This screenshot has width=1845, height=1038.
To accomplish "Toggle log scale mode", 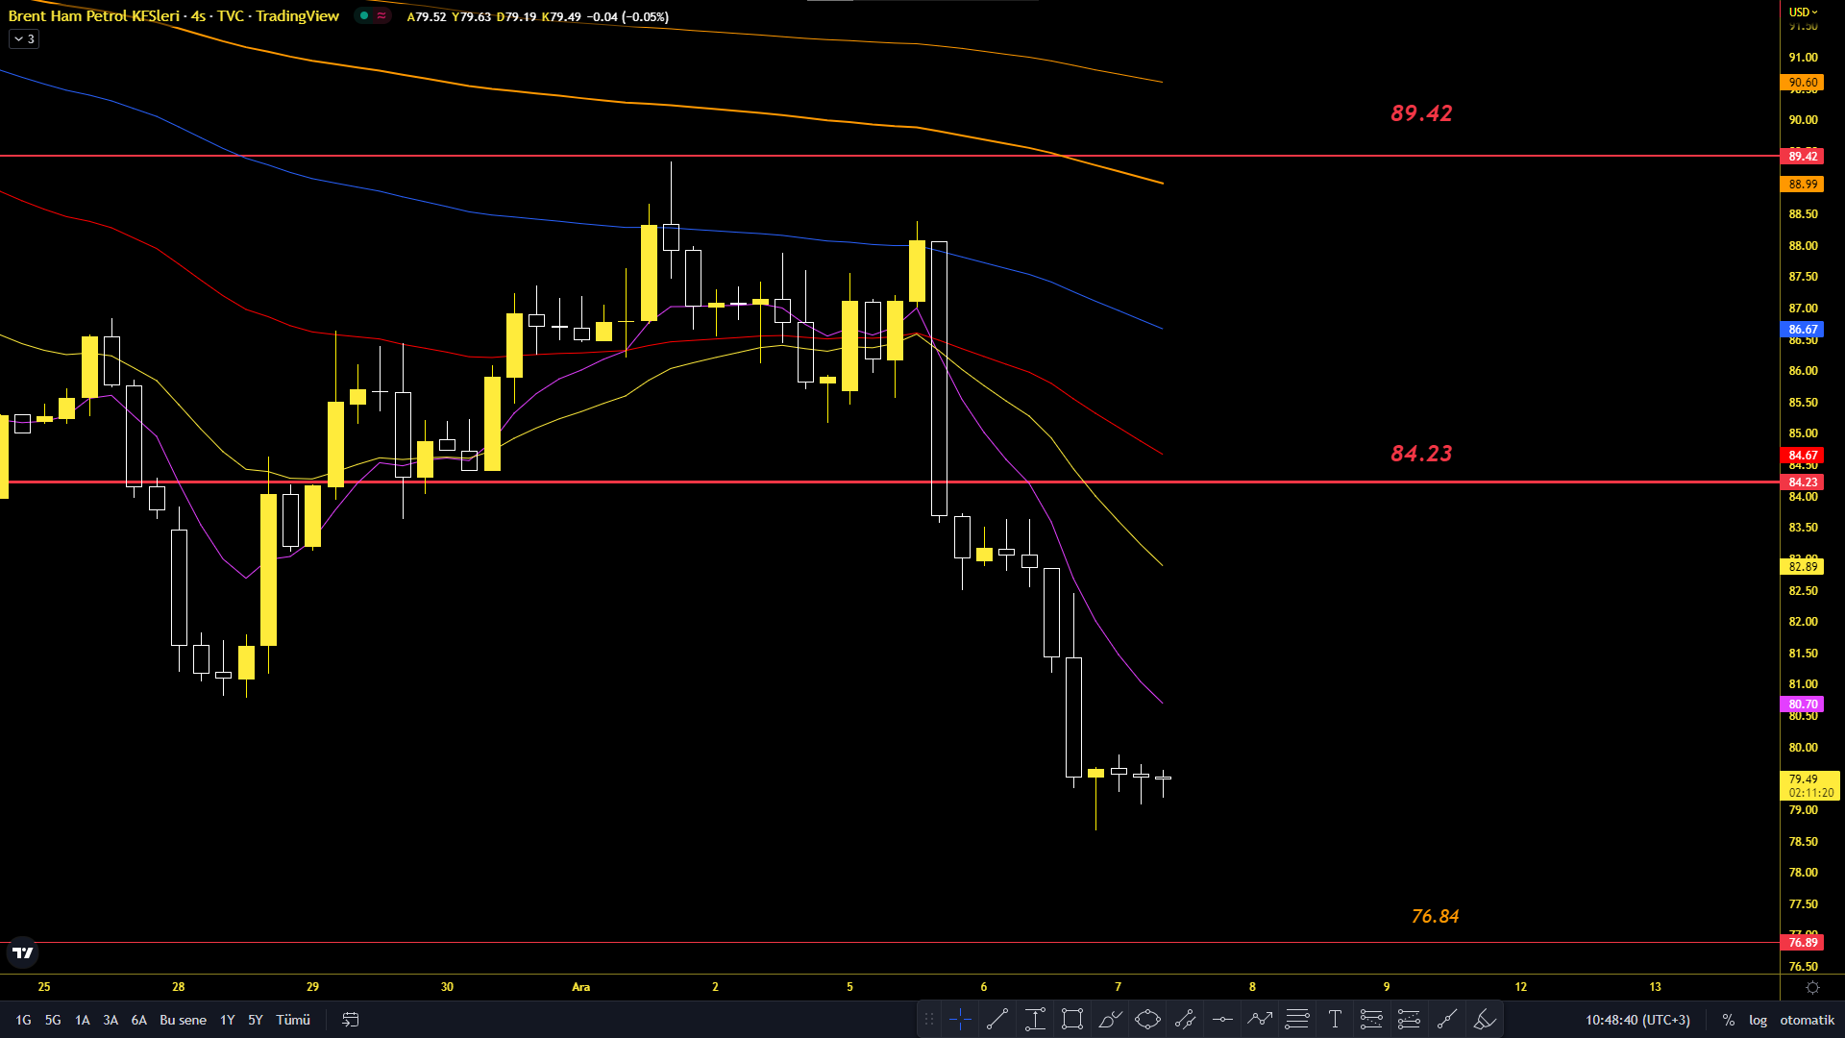I will (1758, 1020).
